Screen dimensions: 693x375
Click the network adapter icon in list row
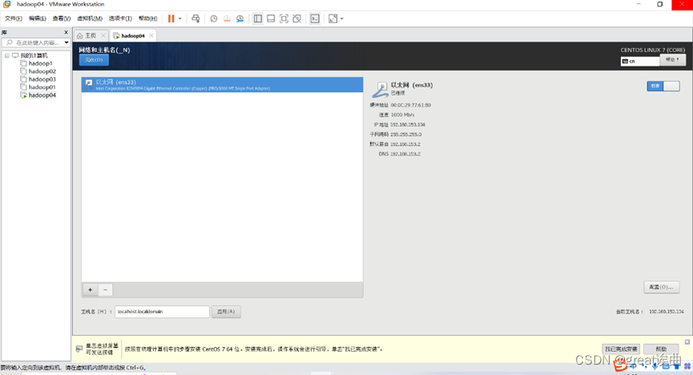click(89, 83)
